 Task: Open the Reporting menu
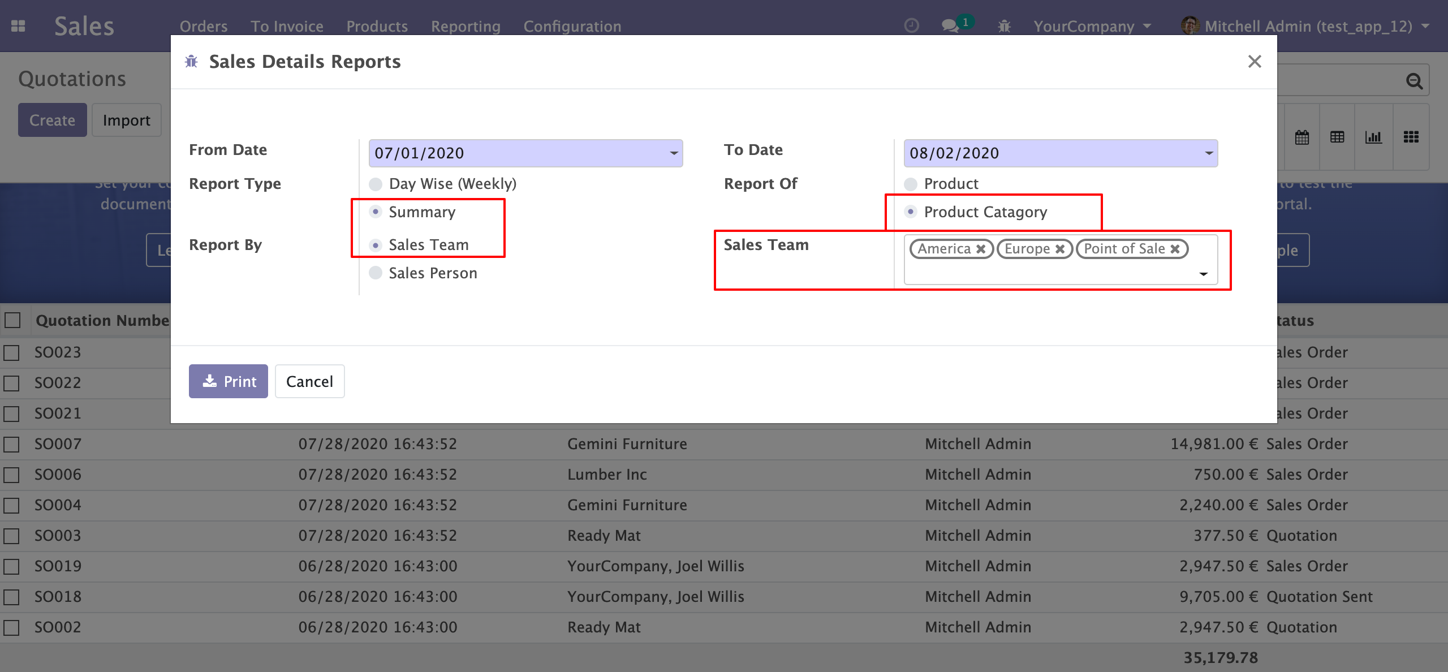tap(466, 26)
